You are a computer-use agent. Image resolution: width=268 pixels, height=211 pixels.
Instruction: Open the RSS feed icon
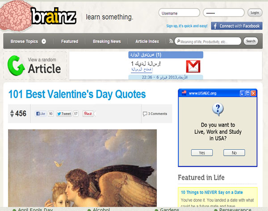point(171,41)
